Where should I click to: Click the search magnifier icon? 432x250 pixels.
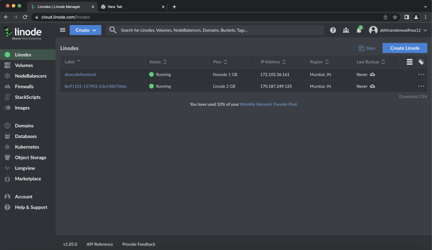[x=113, y=30]
